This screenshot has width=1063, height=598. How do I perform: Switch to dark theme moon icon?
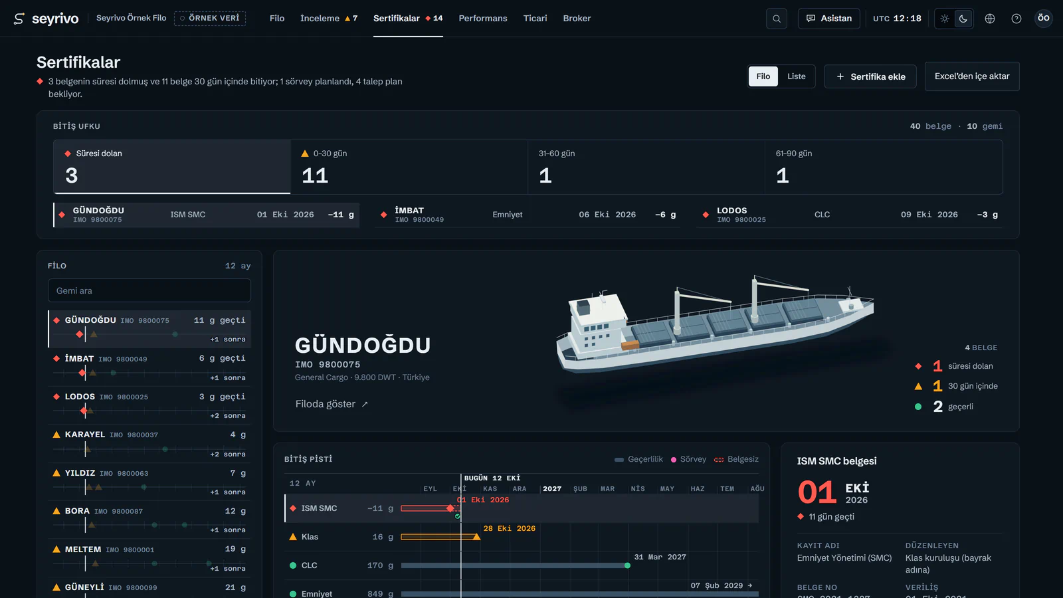click(x=963, y=19)
